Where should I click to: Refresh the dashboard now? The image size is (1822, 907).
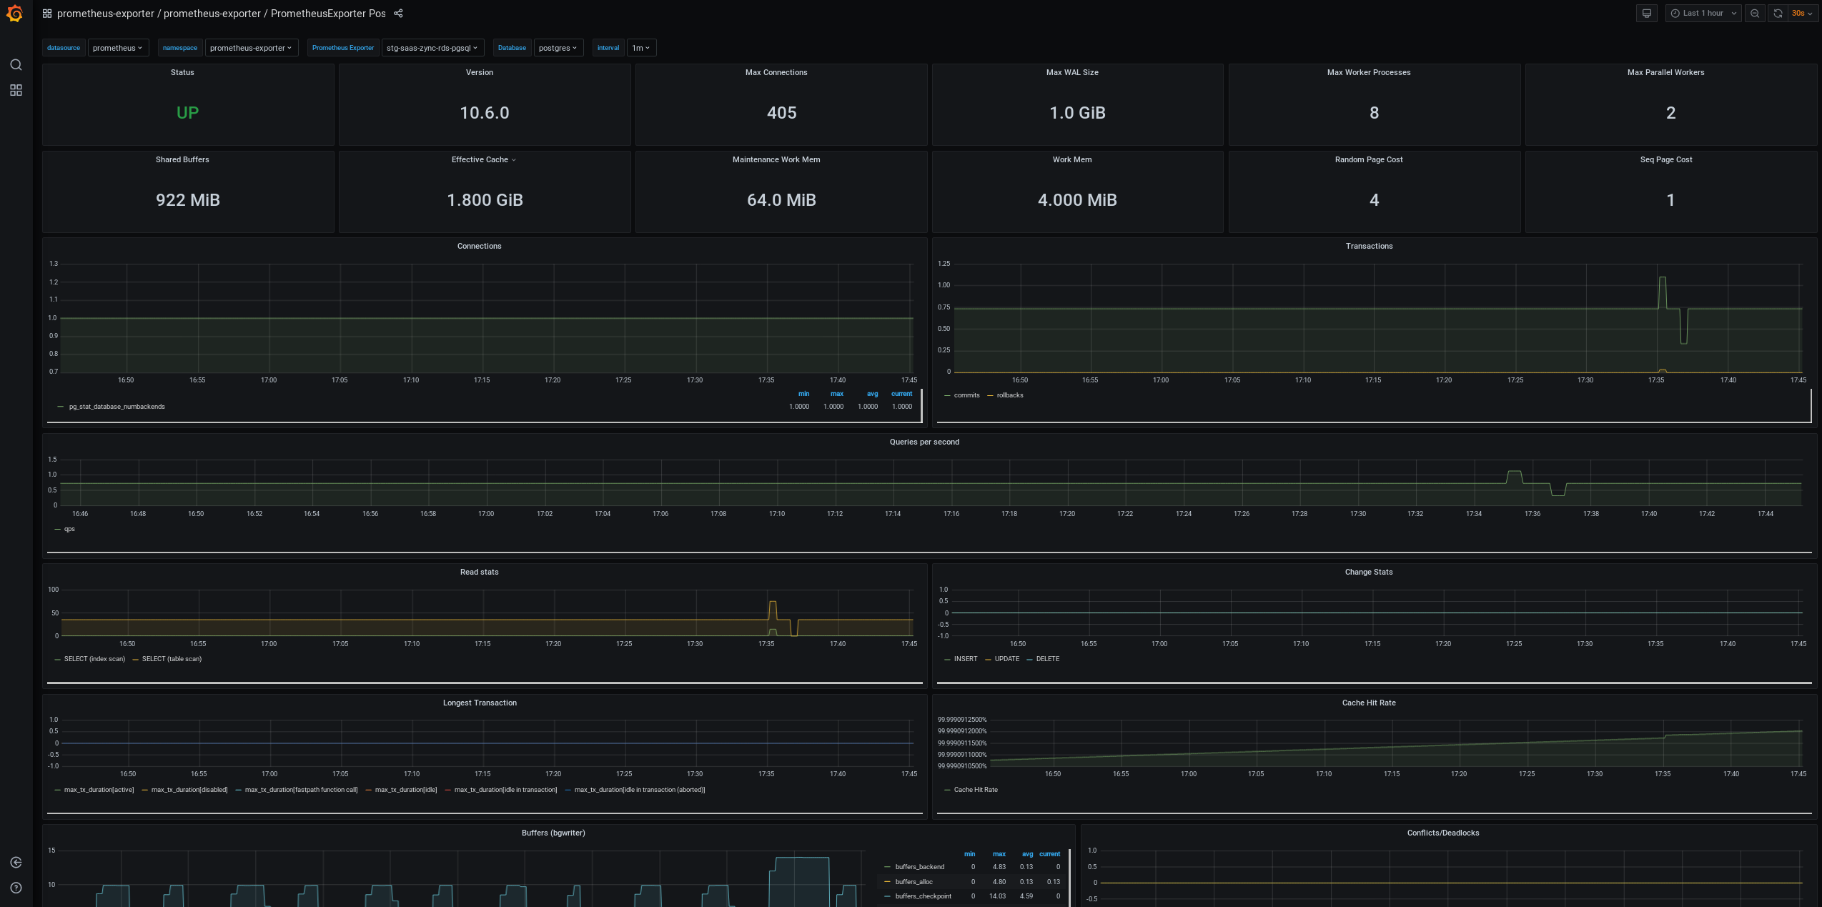(1778, 14)
